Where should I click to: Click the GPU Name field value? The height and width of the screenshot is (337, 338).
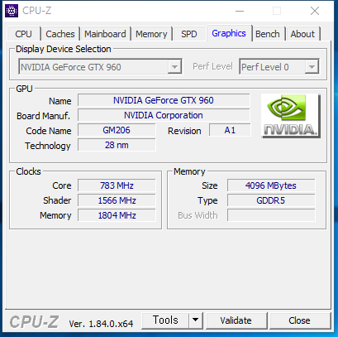click(164, 100)
